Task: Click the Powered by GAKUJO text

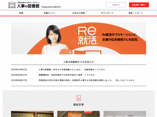Action: 51,7
